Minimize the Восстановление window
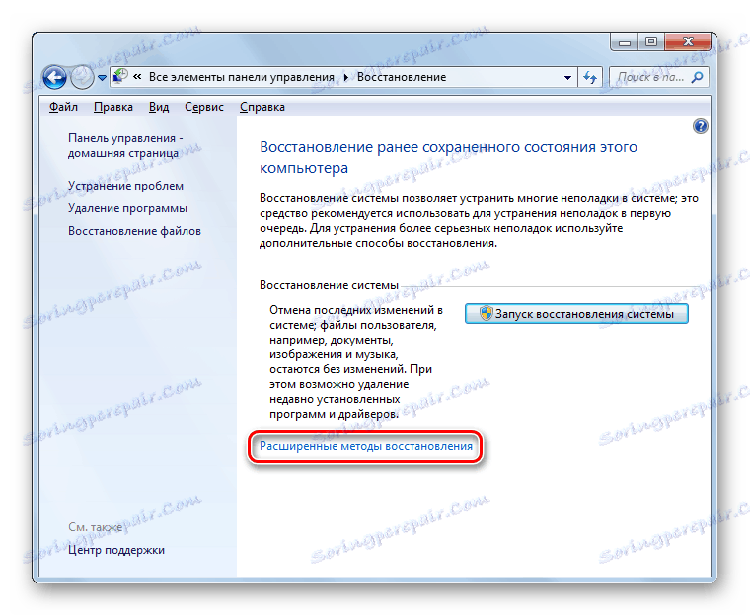This screenshot has width=750, height=616. pyautogui.click(x=625, y=42)
